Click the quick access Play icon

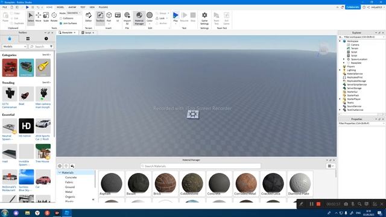[x=27, y=7]
